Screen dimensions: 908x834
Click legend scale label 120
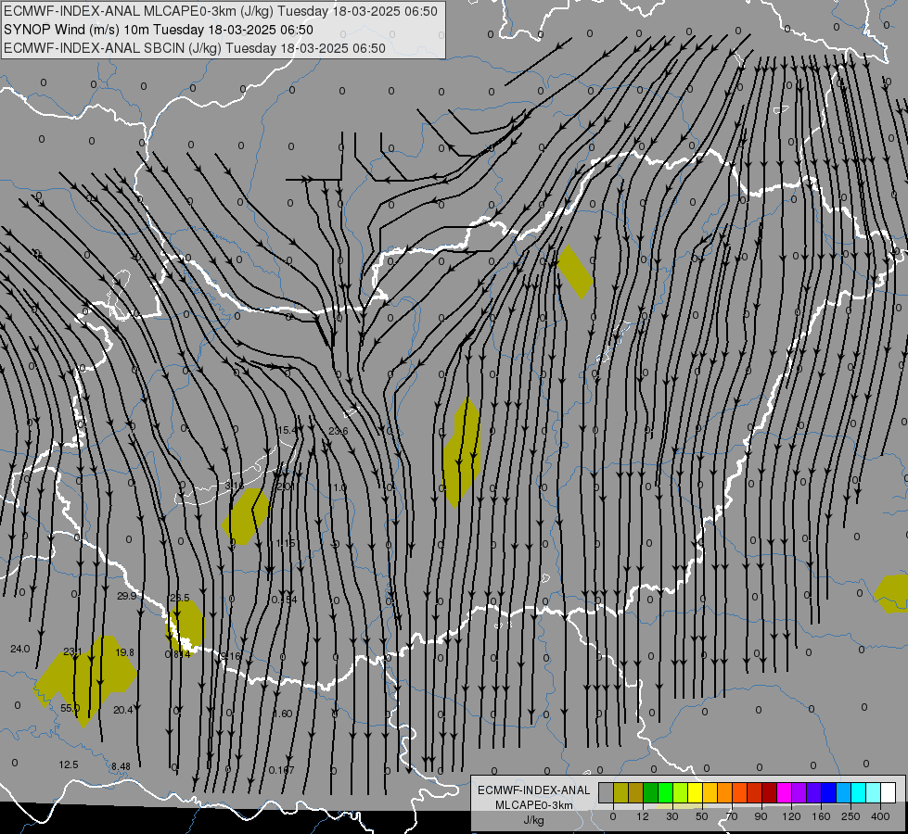point(791,816)
